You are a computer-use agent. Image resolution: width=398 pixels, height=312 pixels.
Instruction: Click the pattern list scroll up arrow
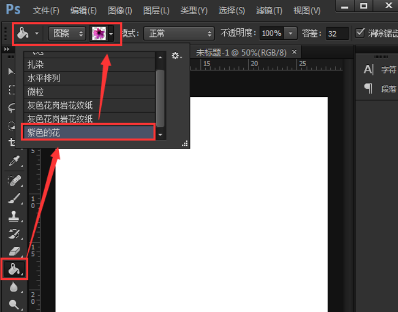click(160, 58)
